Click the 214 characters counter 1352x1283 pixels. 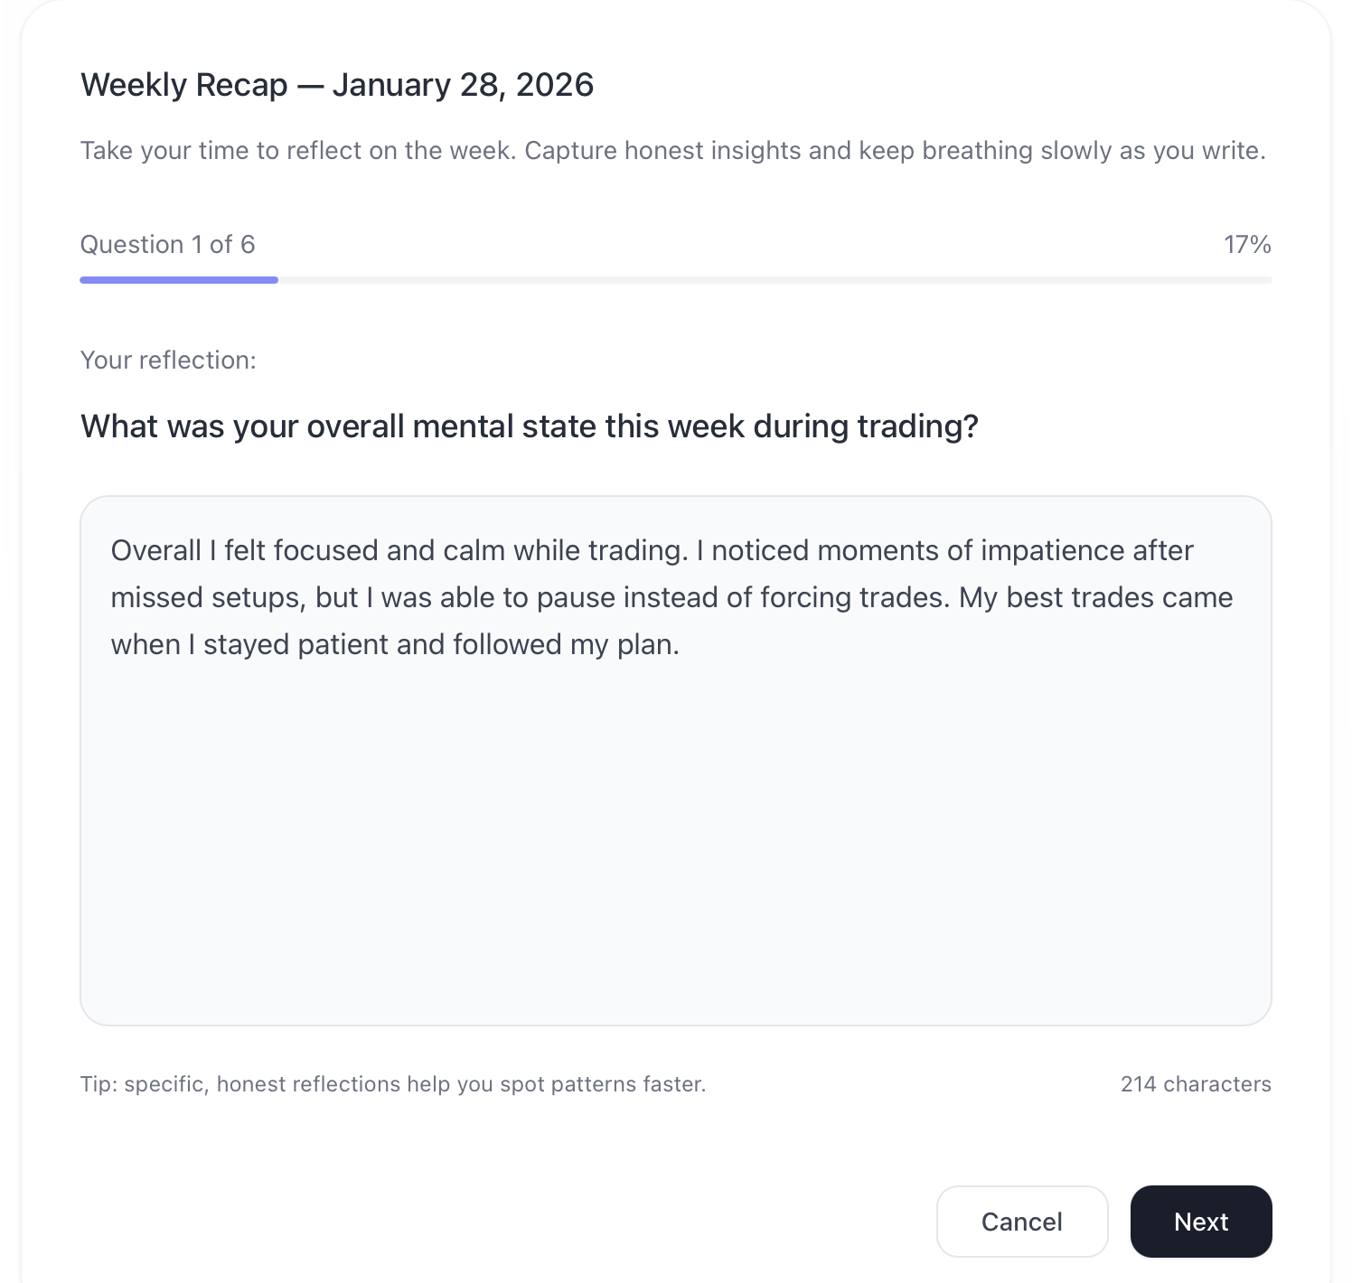(x=1195, y=1083)
